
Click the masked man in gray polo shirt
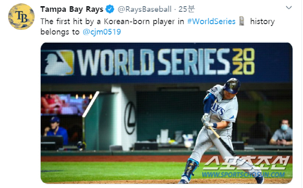pyautogui.click(x=282, y=133)
